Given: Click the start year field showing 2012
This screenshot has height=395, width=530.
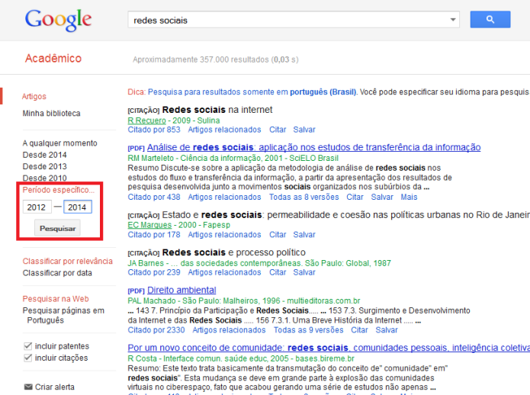Looking at the screenshot, I should click(x=37, y=207).
